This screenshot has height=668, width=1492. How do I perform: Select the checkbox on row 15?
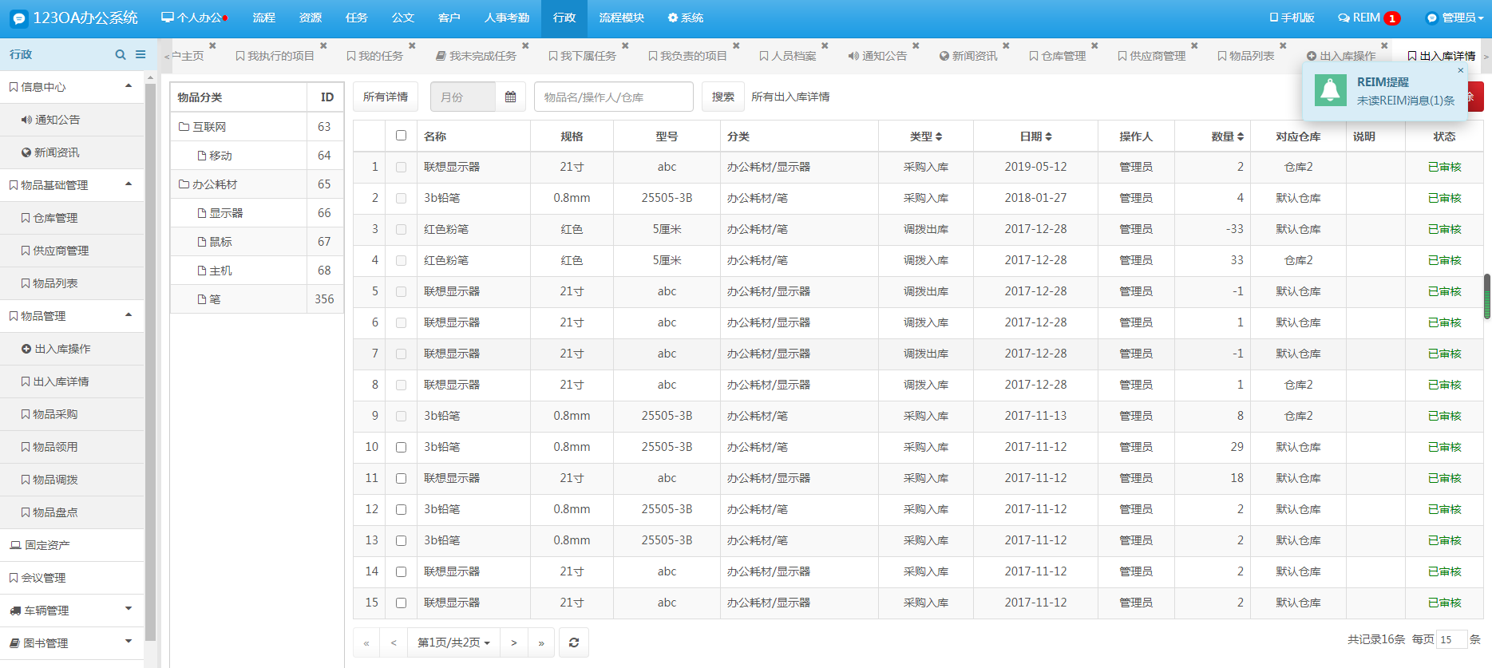pyautogui.click(x=401, y=603)
